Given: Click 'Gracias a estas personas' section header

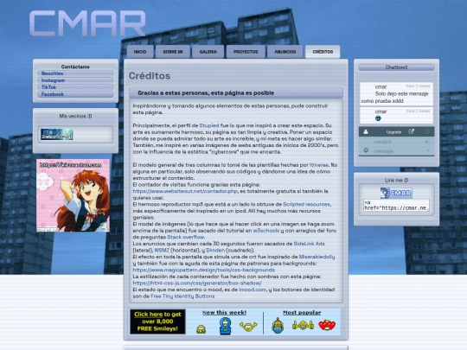Looking at the screenshot, I should [236, 92].
